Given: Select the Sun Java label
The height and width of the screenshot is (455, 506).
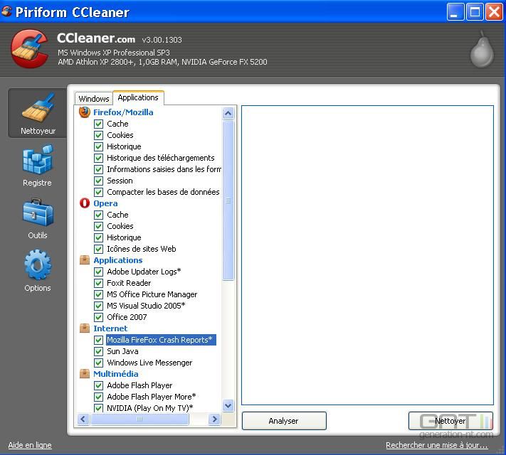Looking at the screenshot, I should (122, 351).
